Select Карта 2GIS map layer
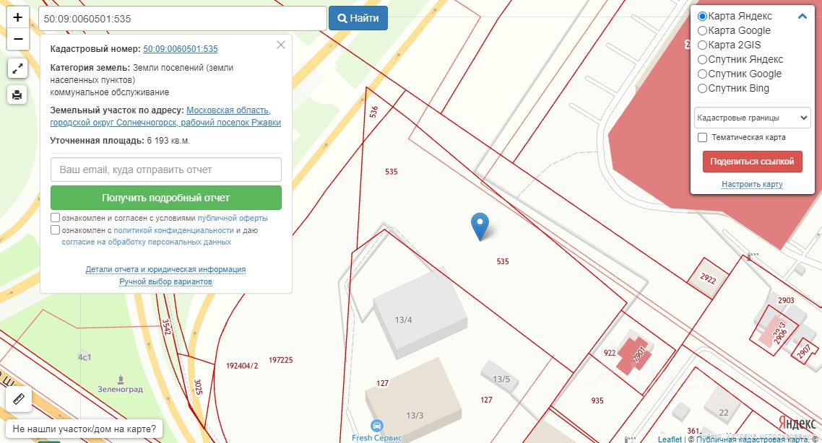Viewport: 822px width, 443px height. click(702, 45)
